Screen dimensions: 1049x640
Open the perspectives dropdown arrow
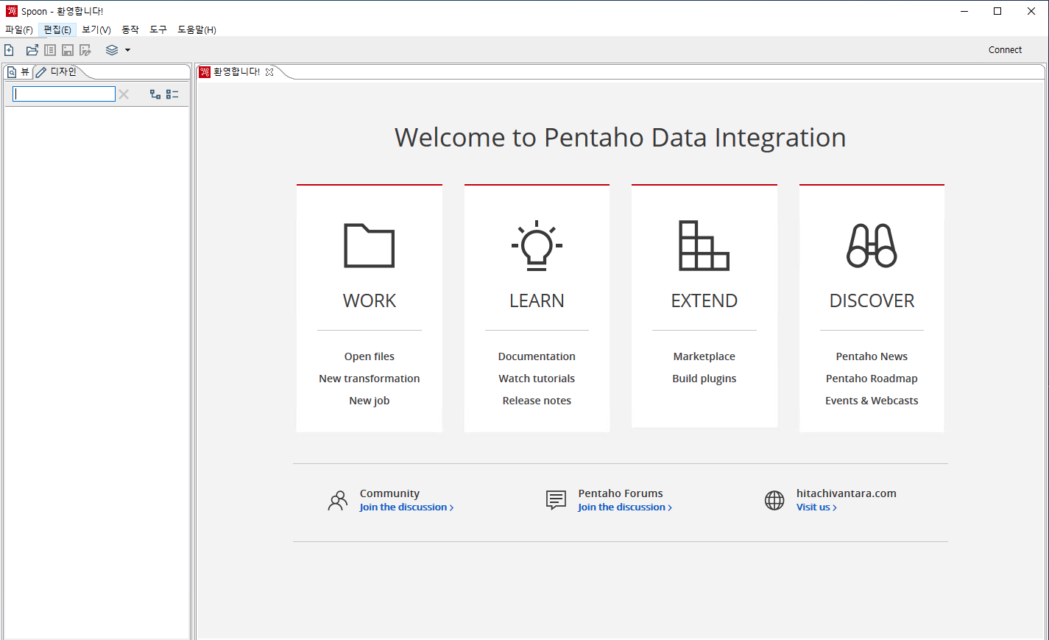(127, 50)
